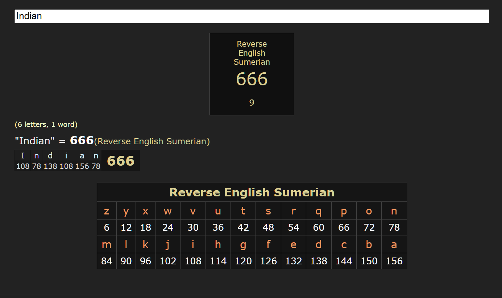Click value 24 under w in the chart

pos(168,227)
